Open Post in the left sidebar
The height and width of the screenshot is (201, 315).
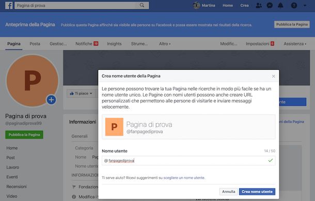coord(11,158)
